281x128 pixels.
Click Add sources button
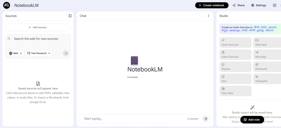[x=38, y=27]
